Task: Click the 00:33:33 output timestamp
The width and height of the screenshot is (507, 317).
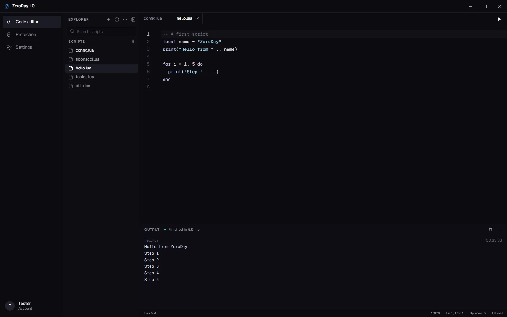Action: point(494,240)
